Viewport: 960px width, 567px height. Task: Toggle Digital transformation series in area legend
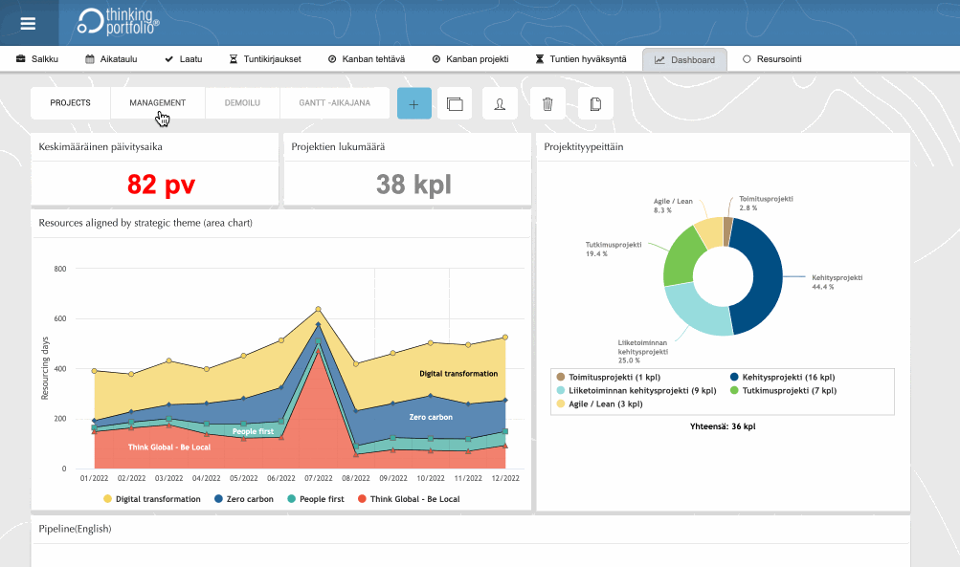151,499
